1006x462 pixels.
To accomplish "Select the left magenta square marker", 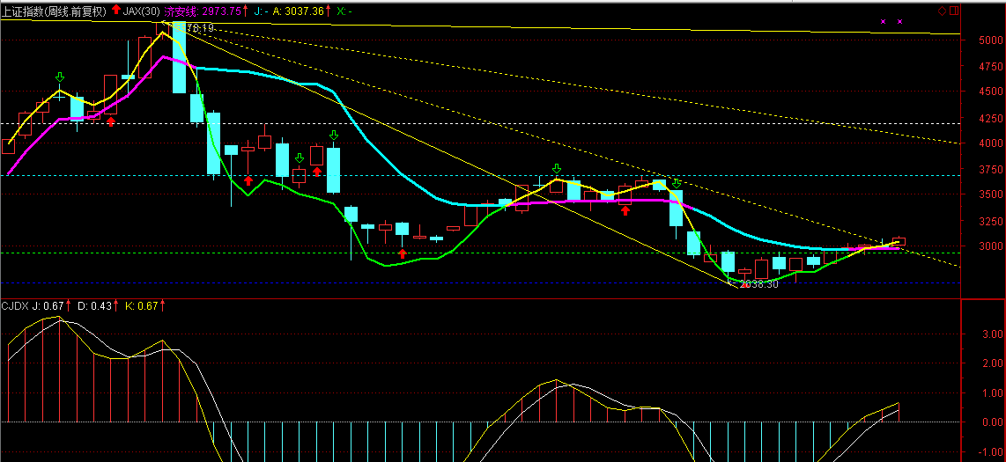I will click(883, 22).
